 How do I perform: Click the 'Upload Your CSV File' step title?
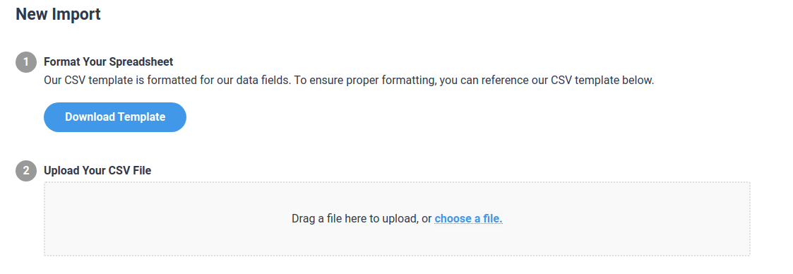pos(97,170)
